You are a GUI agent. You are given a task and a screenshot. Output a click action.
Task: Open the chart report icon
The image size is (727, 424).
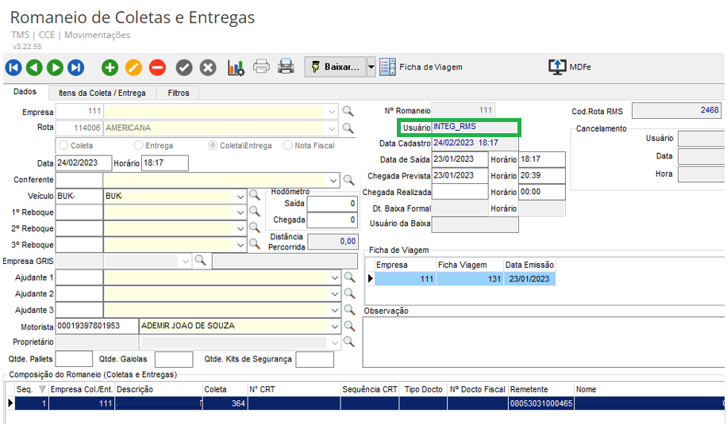236,67
